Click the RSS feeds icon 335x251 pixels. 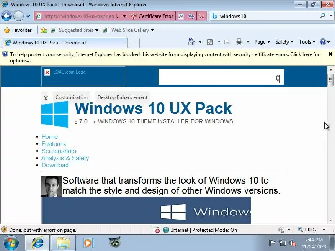pos(210,42)
